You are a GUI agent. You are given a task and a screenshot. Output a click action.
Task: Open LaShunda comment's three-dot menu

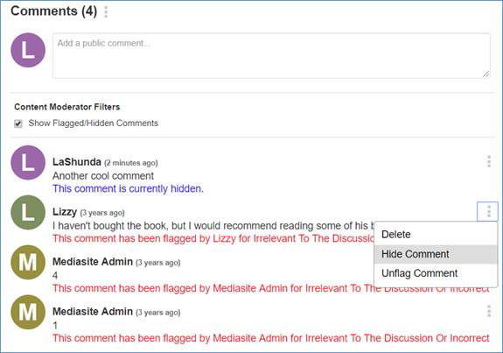point(488,161)
